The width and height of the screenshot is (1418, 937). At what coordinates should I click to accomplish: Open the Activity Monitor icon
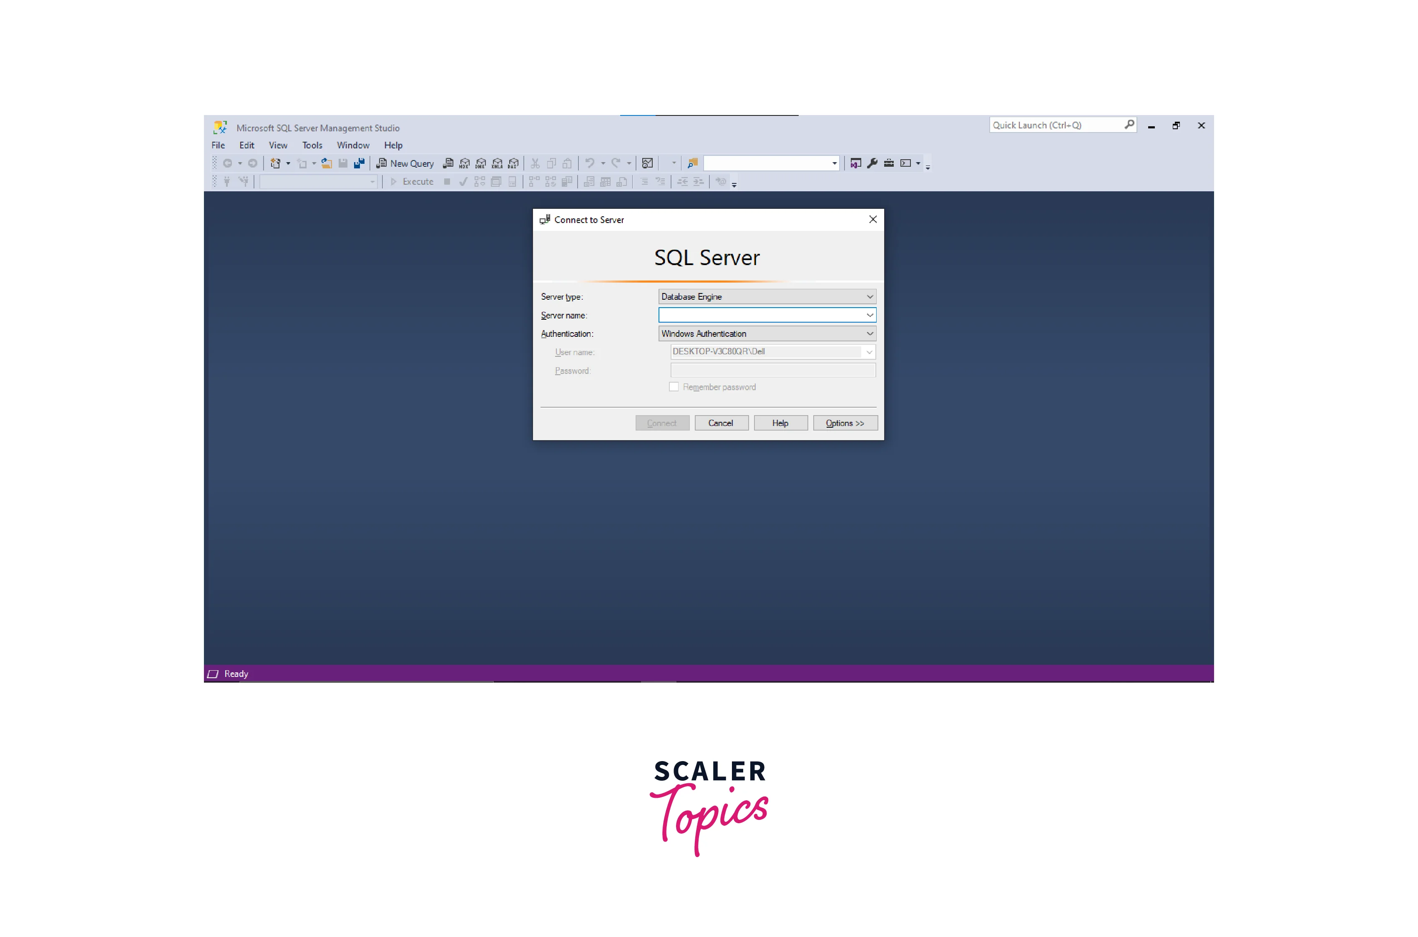click(647, 163)
